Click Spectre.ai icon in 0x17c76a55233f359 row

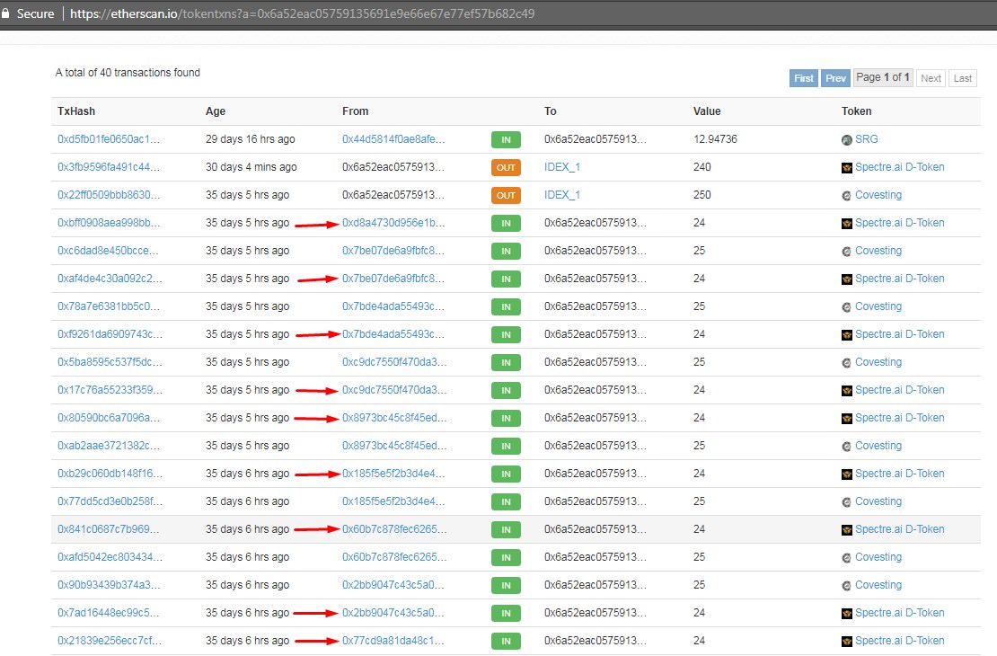coord(846,391)
